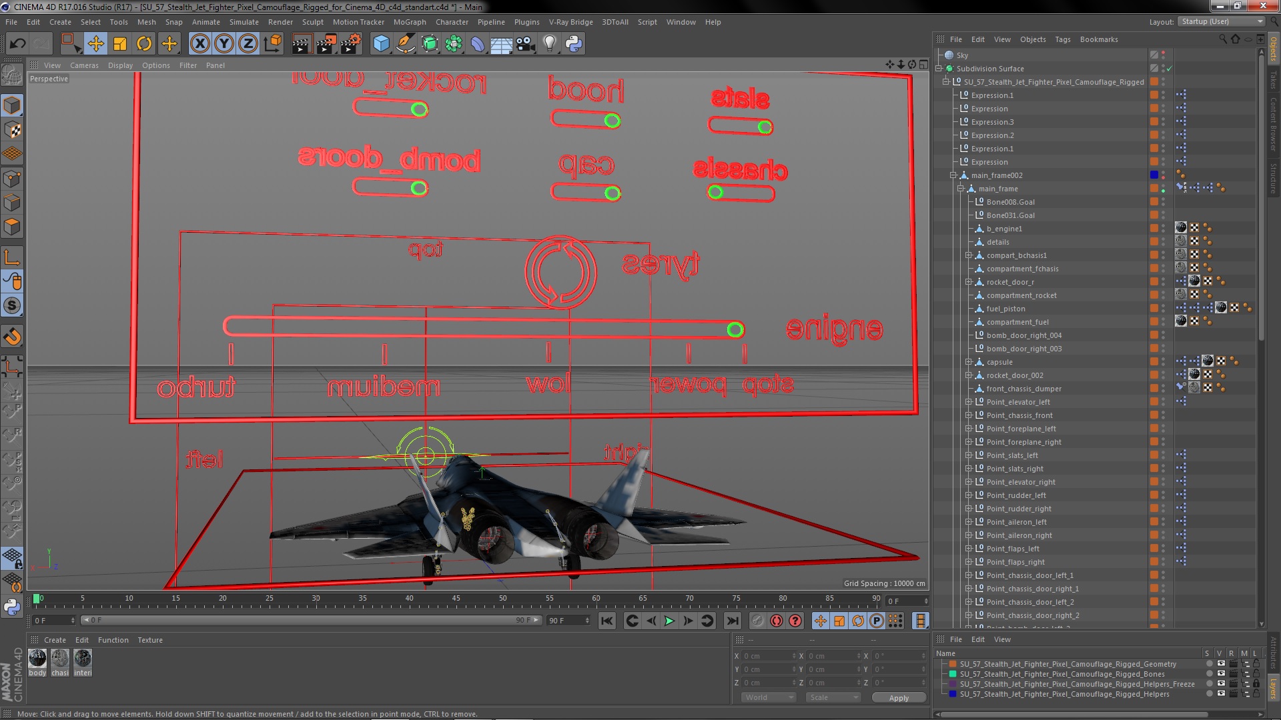1281x720 pixels.
Task: Click the Floor environment icon
Action: tap(501, 44)
